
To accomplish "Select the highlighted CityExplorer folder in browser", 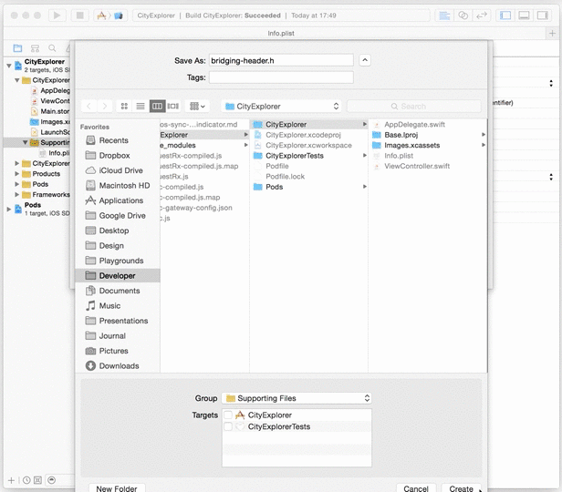I will pyautogui.click(x=309, y=125).
